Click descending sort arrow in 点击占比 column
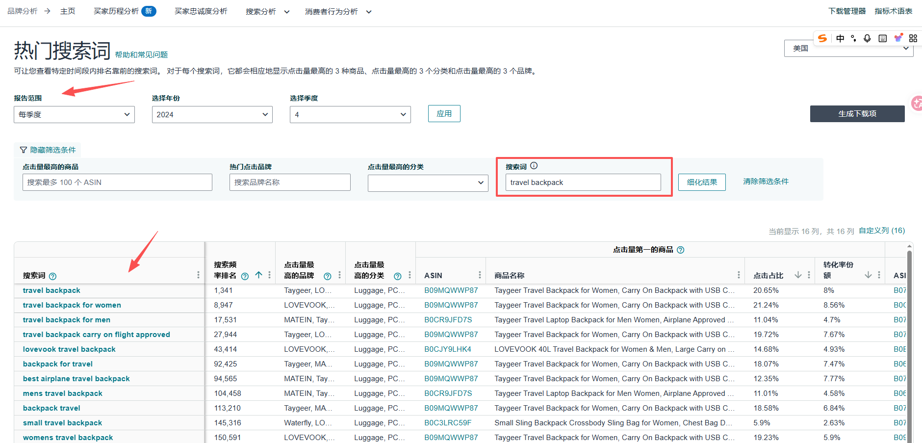The width and height of the screenshot is (922, 443). click(x=798, y=275)
